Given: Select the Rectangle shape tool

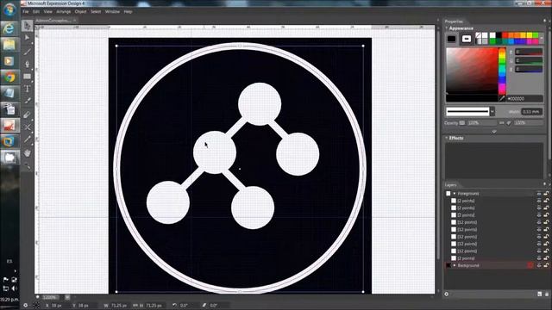Looking at the screenshot, I should (27, 77).
